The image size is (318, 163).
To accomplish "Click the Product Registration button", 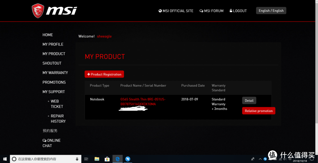I will pos(104,74).
